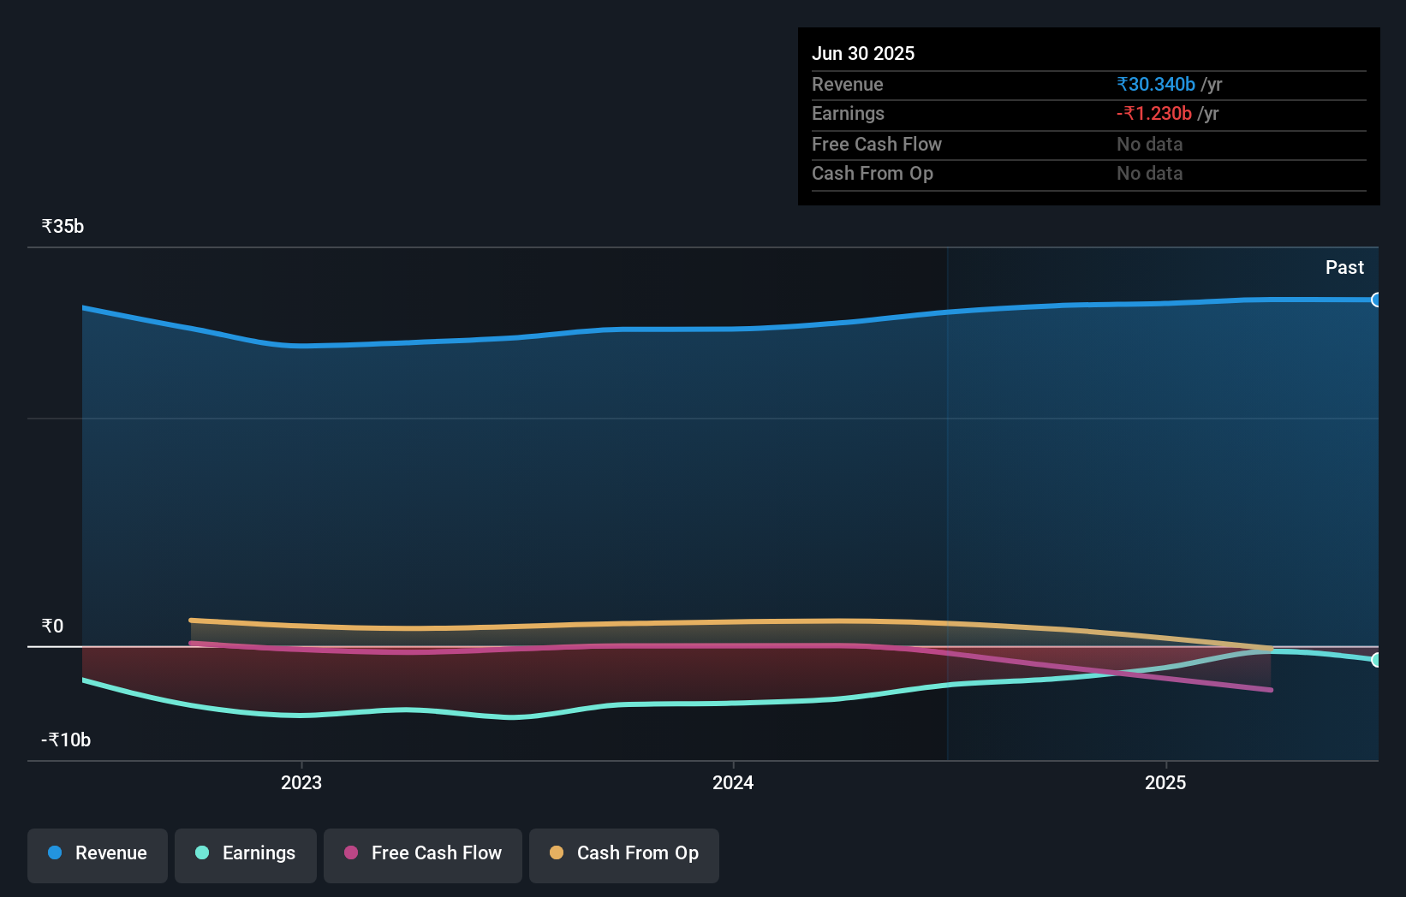The width and height of the screenshot is (1406, 897).
Task: Click the 2024 x-axis label
Action: click(733, 782)
